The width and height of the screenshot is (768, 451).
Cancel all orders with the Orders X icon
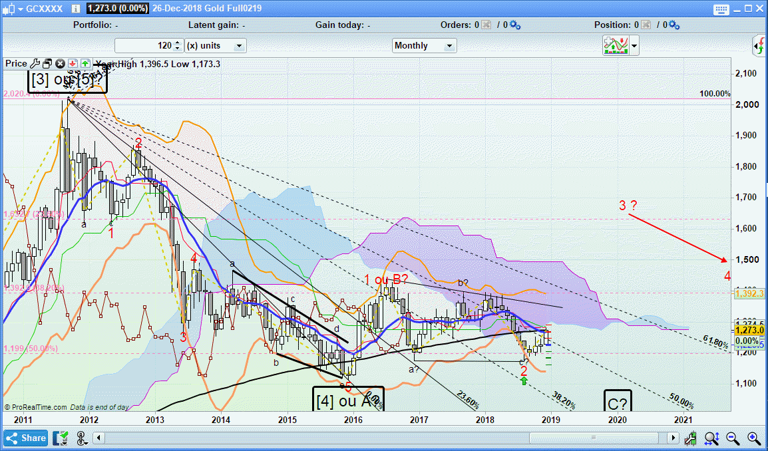pyautogui.click(x=486, y=25)
